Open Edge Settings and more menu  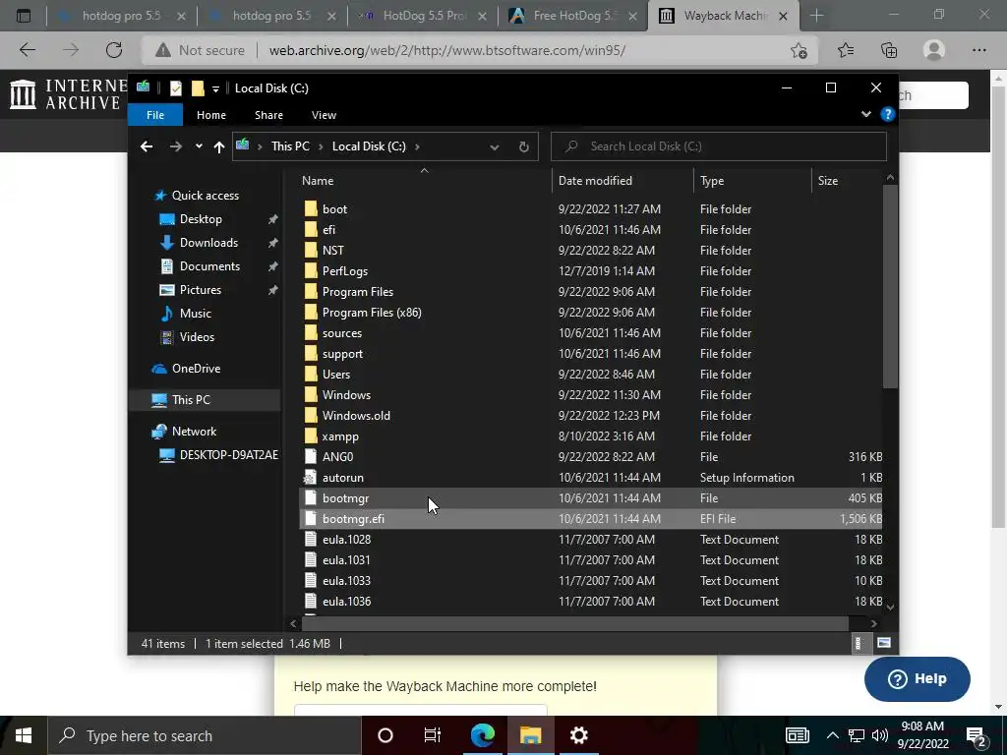click(978, 50)
